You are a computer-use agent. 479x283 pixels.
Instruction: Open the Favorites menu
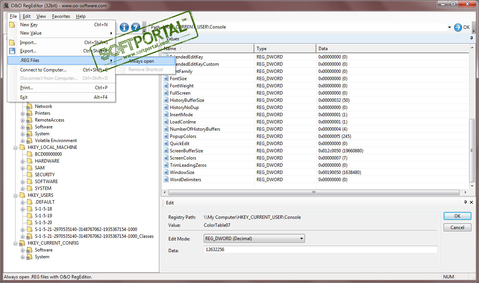point(61,16)
